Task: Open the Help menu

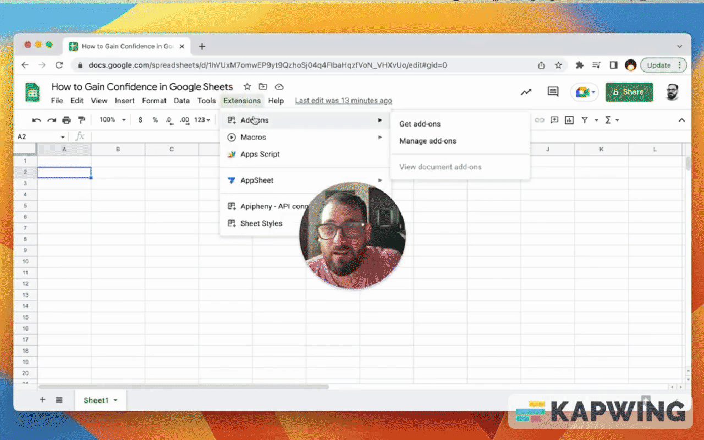Action: 276,101
